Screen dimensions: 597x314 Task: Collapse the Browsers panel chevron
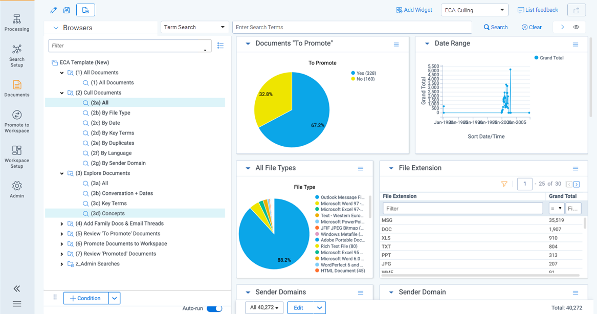click(56, 28)
